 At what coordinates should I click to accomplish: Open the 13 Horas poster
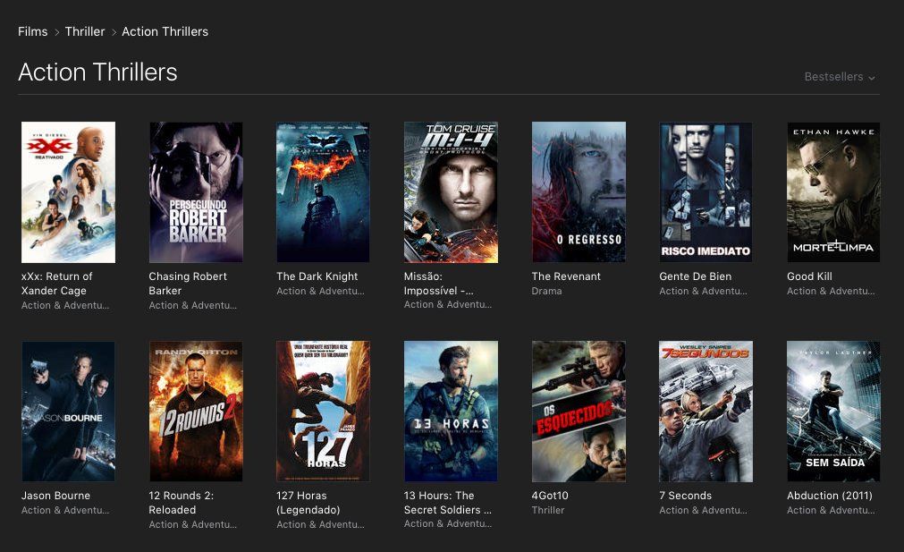pyautogui.click(x=451, y=412)
